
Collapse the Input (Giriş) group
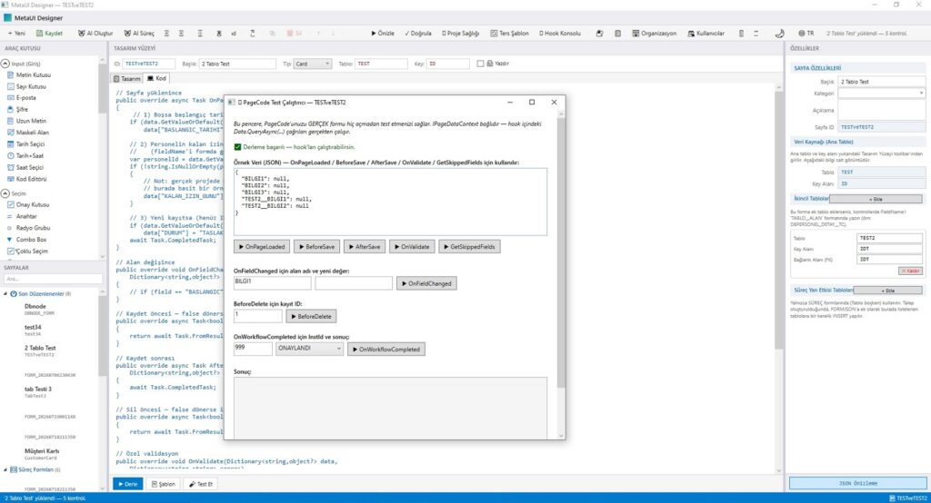[x=5, y=64]
